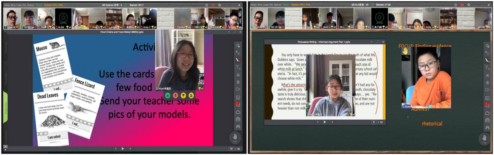
Task: Open settings gear in Science window
Action: 219,5
